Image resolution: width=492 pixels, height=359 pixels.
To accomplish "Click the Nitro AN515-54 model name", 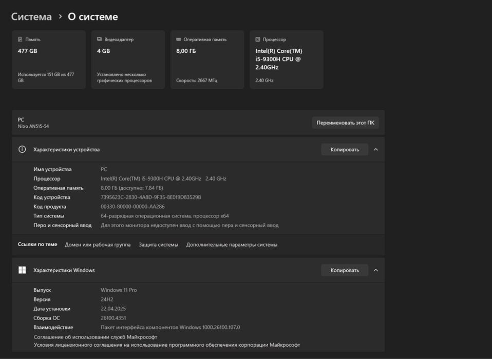I will click(33, 126).
